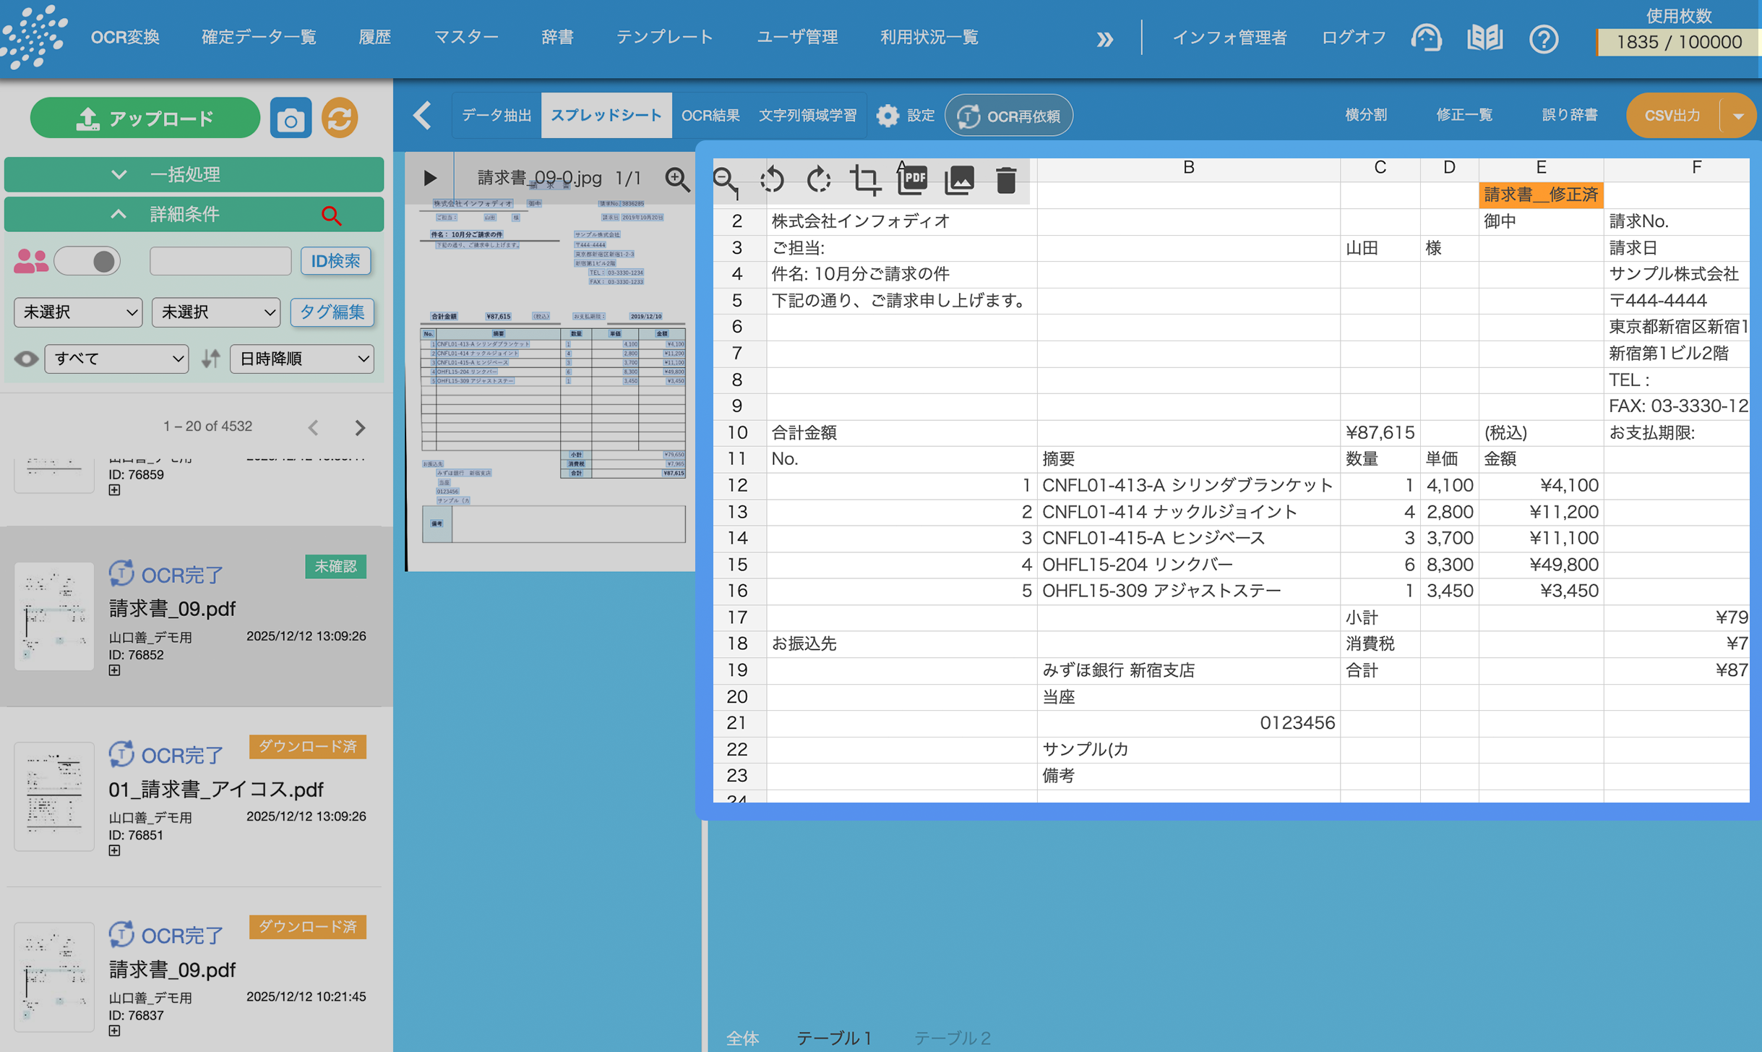Toggle the user filter switch
1762x1052 pixels.
click(x=88, y=261)
